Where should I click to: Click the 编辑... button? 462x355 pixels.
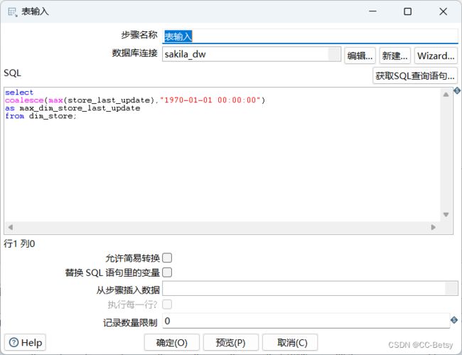pyautogui.click(x=360, y=55)
